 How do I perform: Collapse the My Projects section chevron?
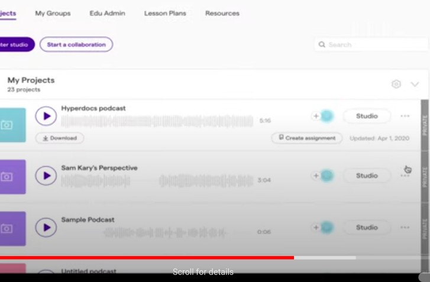[415, 85]
